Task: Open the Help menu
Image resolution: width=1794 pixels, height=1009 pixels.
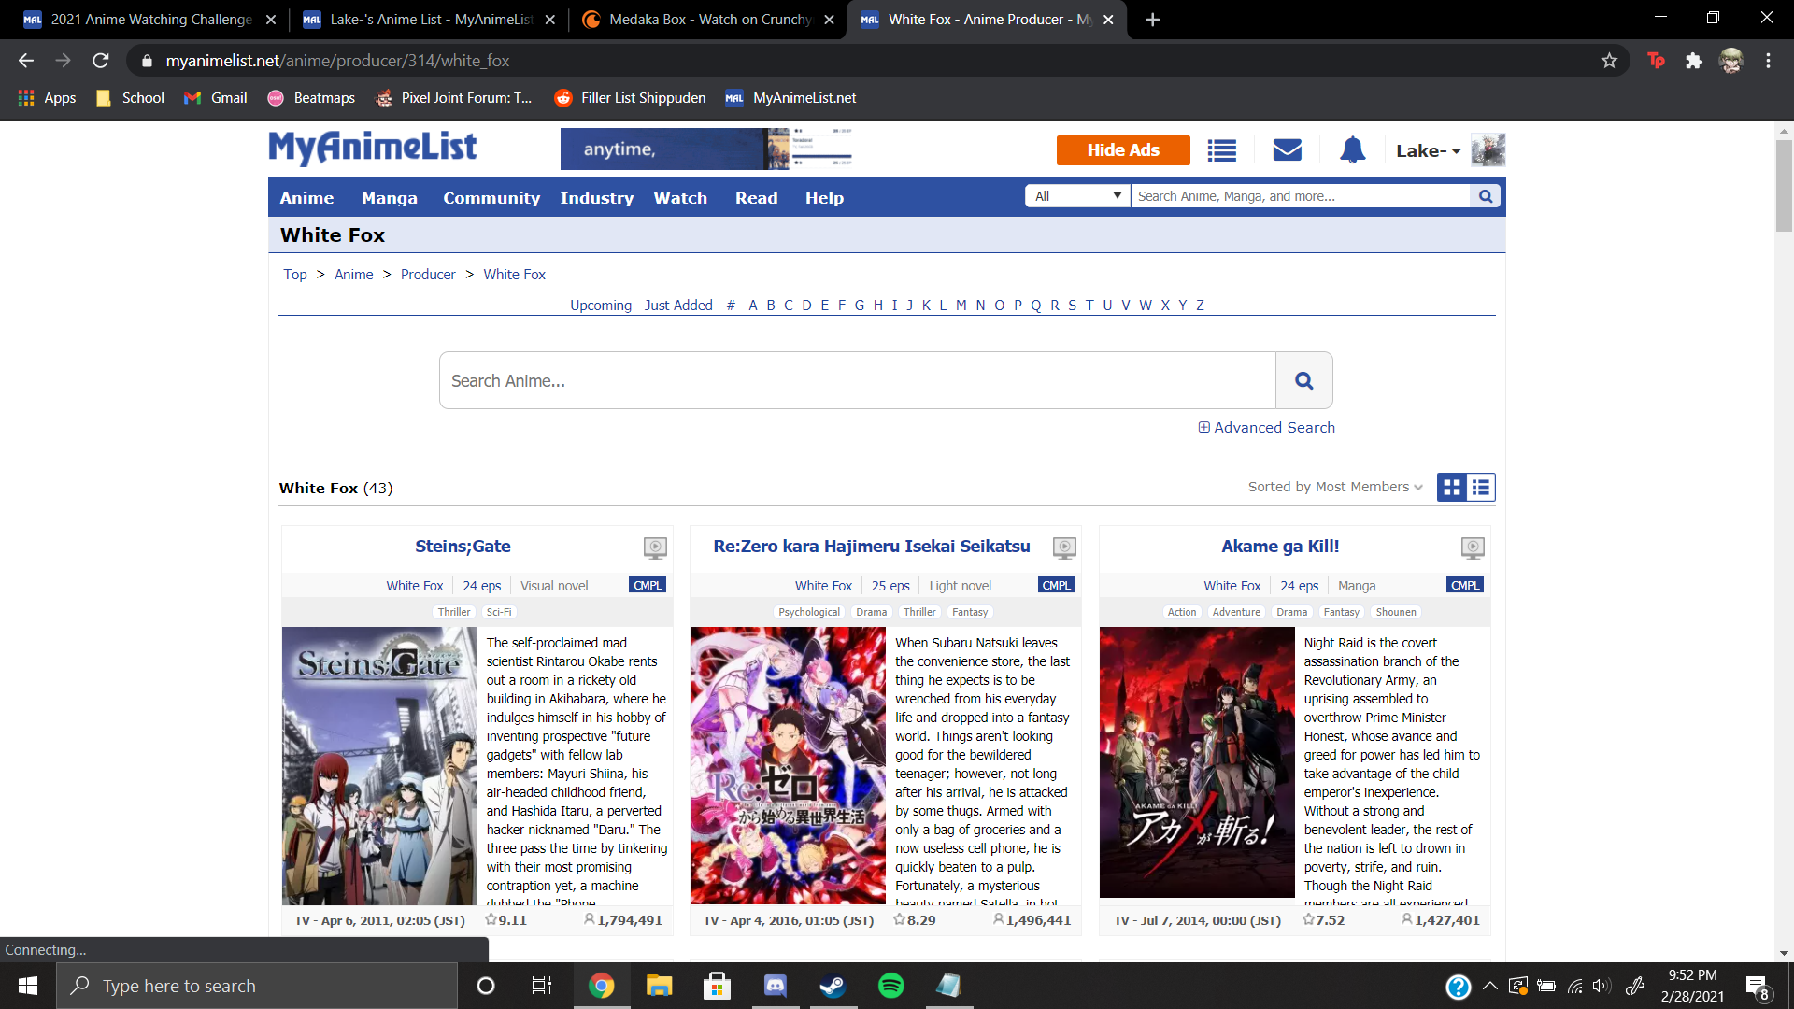Action: [x=824, y=197]
